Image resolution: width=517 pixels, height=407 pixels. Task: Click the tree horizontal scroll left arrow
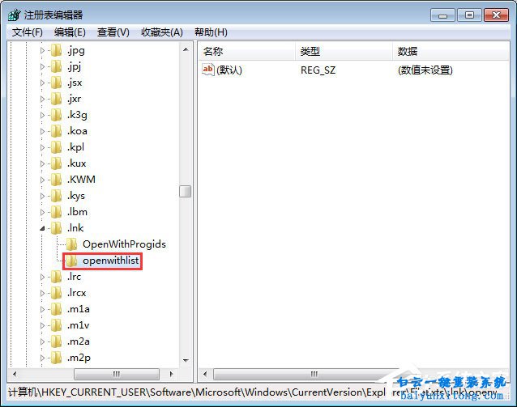pos(15,374)
